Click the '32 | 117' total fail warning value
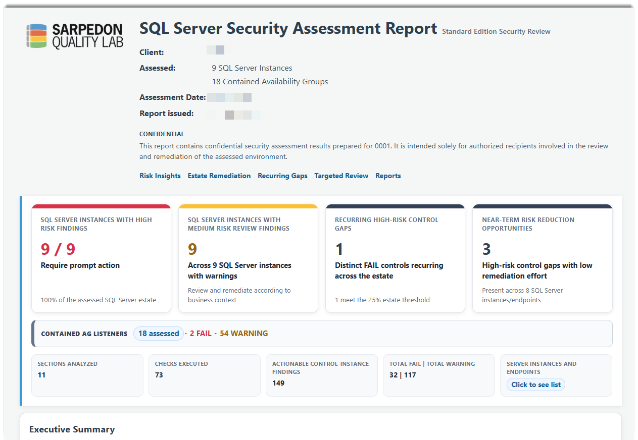 pyautogui.click(x=403, y=375)
